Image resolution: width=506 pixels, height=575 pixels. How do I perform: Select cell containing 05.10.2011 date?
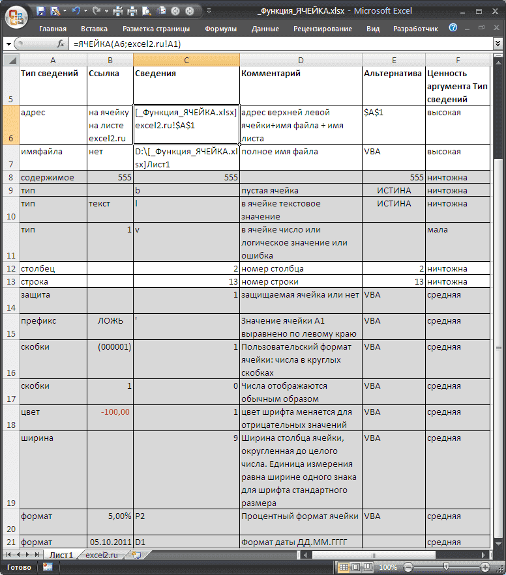coord(110,542)
